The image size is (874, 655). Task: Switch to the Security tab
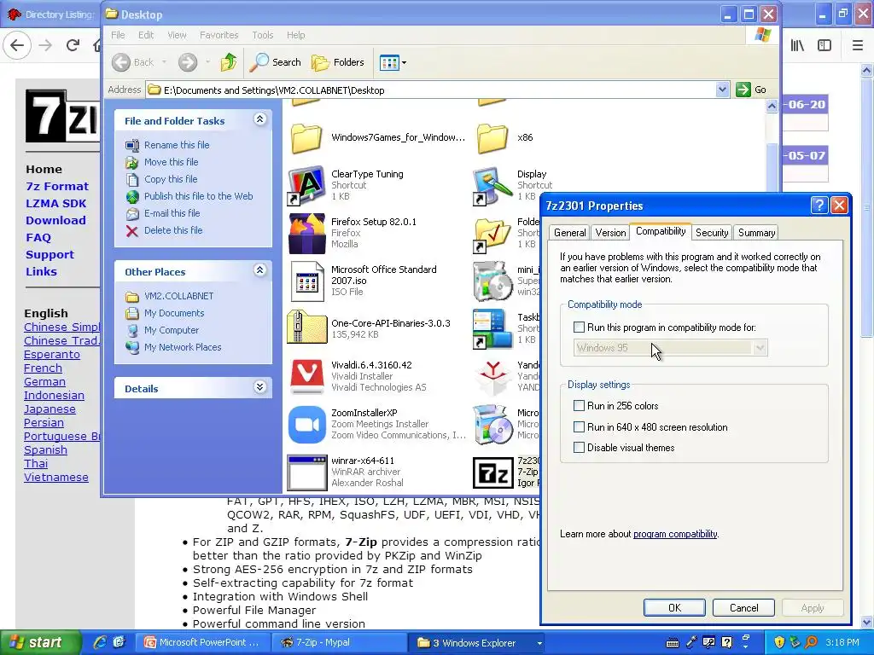pyautogui.click(x=712, y=233)
